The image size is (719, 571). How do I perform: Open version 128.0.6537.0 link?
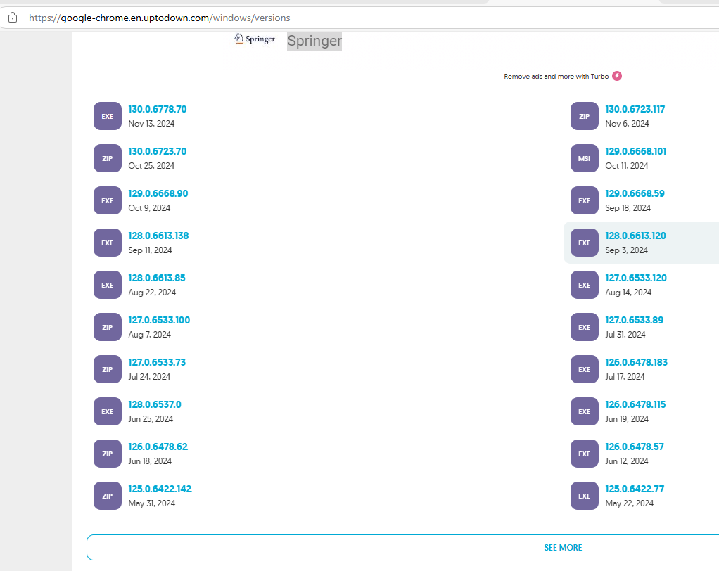(155, 404)
